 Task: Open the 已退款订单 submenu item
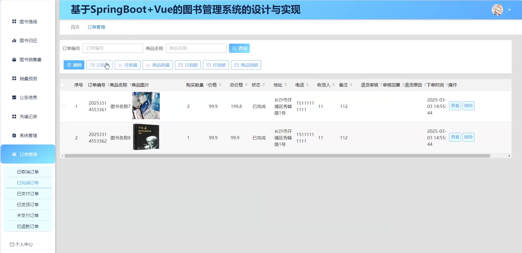coord(28,226)
